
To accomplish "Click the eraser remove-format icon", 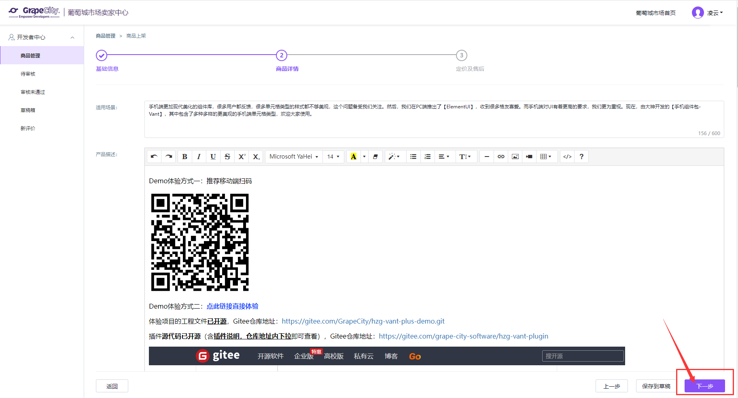I will 375,157.
